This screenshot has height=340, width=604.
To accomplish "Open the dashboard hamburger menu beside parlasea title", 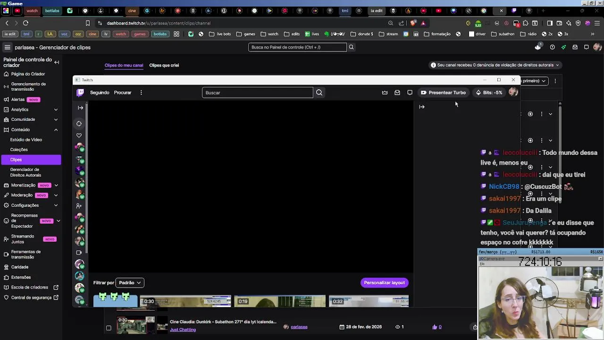I will (8, 47).
